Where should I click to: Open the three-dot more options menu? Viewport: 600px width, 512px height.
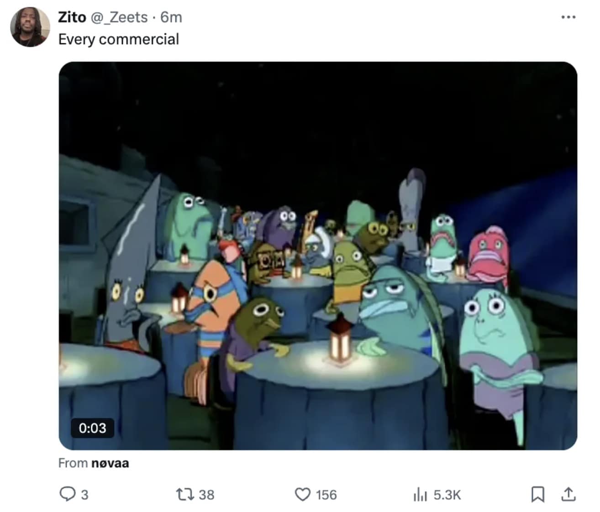(568, 17)
